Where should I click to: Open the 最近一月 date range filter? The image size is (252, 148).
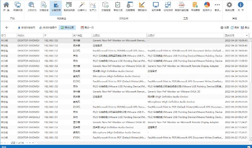pyautogui.click(x=87, y=28)
